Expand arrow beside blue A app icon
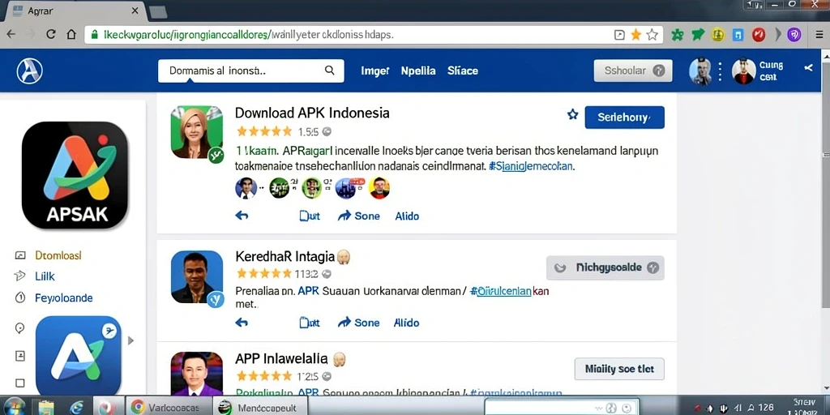Image resolution: width=830 pixels, height=415 pixels. pos(130,340)
